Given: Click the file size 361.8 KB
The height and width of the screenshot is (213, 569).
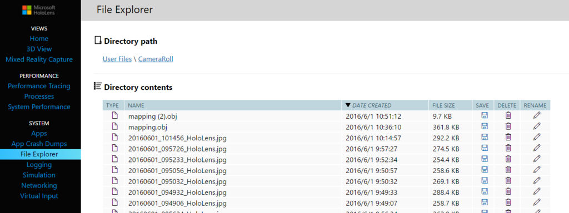Looking at the screenshot, I should coord(446,127).
